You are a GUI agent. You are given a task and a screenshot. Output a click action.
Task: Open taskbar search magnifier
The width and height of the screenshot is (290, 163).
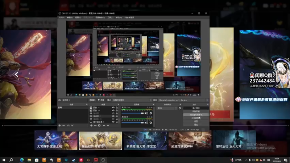11,160
